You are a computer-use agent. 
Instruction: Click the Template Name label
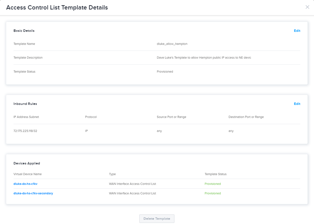pyautogui.click(x=24, y=44)
